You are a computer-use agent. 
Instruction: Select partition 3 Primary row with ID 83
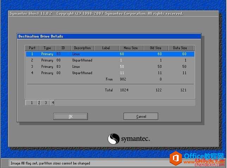tap(110, 66)
